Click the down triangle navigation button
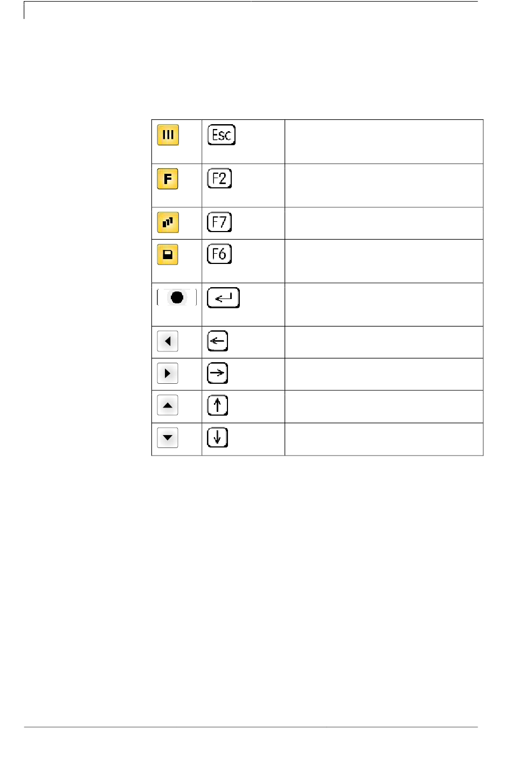Viewport: 512px width, 760px height. pos(168,438)
